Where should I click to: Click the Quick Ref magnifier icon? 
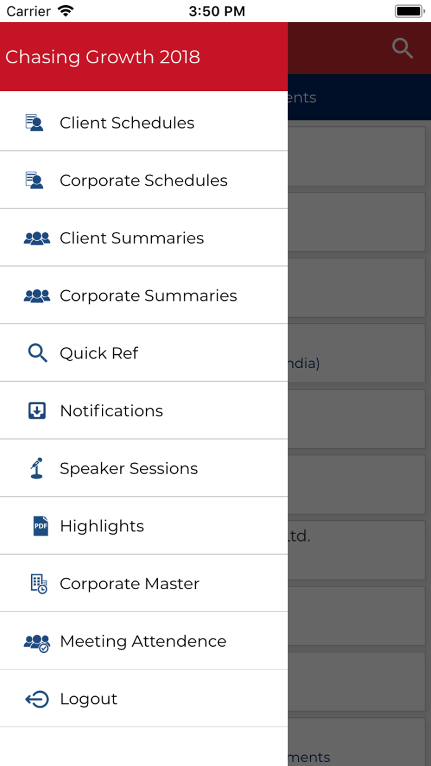click(37, 353)
